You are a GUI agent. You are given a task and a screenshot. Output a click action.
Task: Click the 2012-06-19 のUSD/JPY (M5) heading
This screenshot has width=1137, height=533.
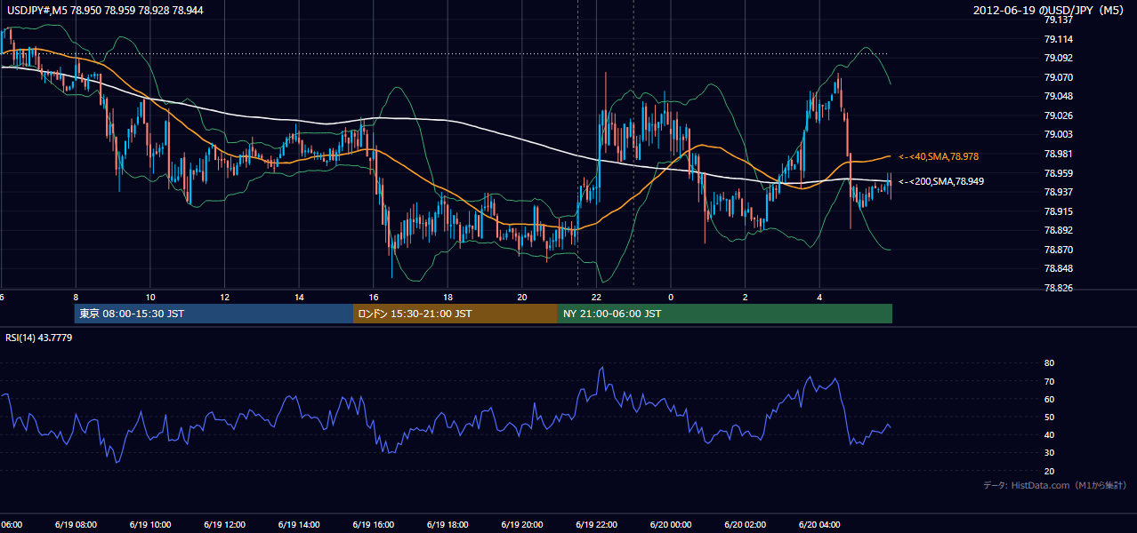1050,10
